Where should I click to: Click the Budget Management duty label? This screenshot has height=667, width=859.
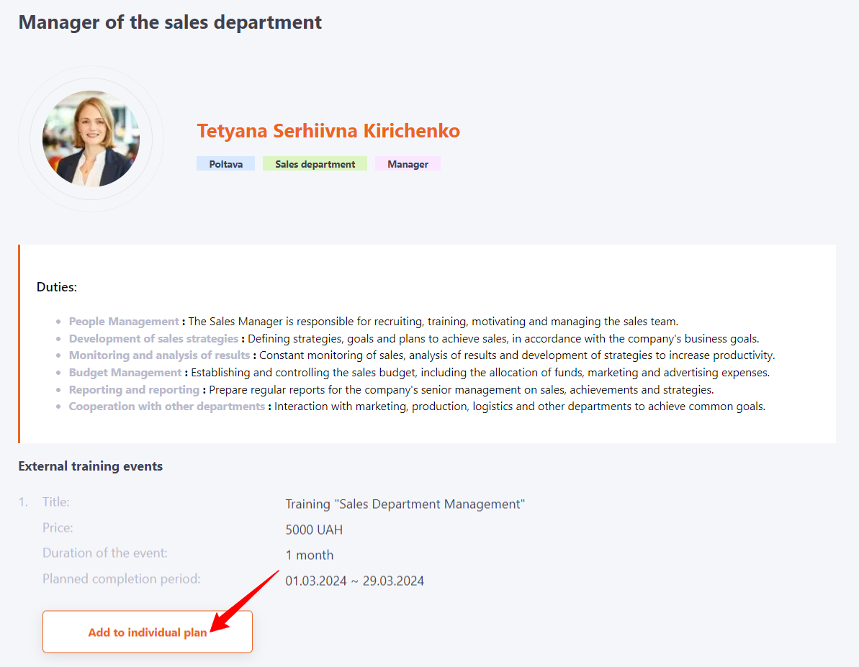tap(125, 372)
